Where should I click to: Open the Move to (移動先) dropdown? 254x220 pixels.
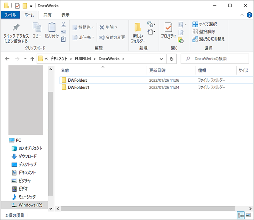83,27
